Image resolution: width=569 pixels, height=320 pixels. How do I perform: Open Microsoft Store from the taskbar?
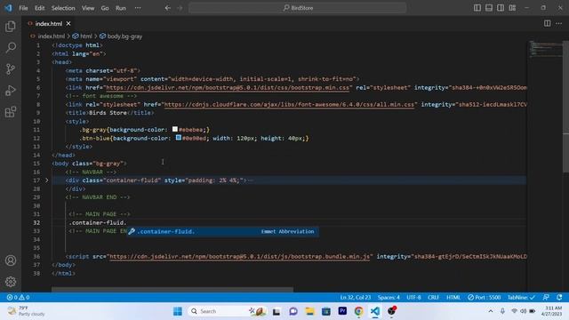(326, 311)
